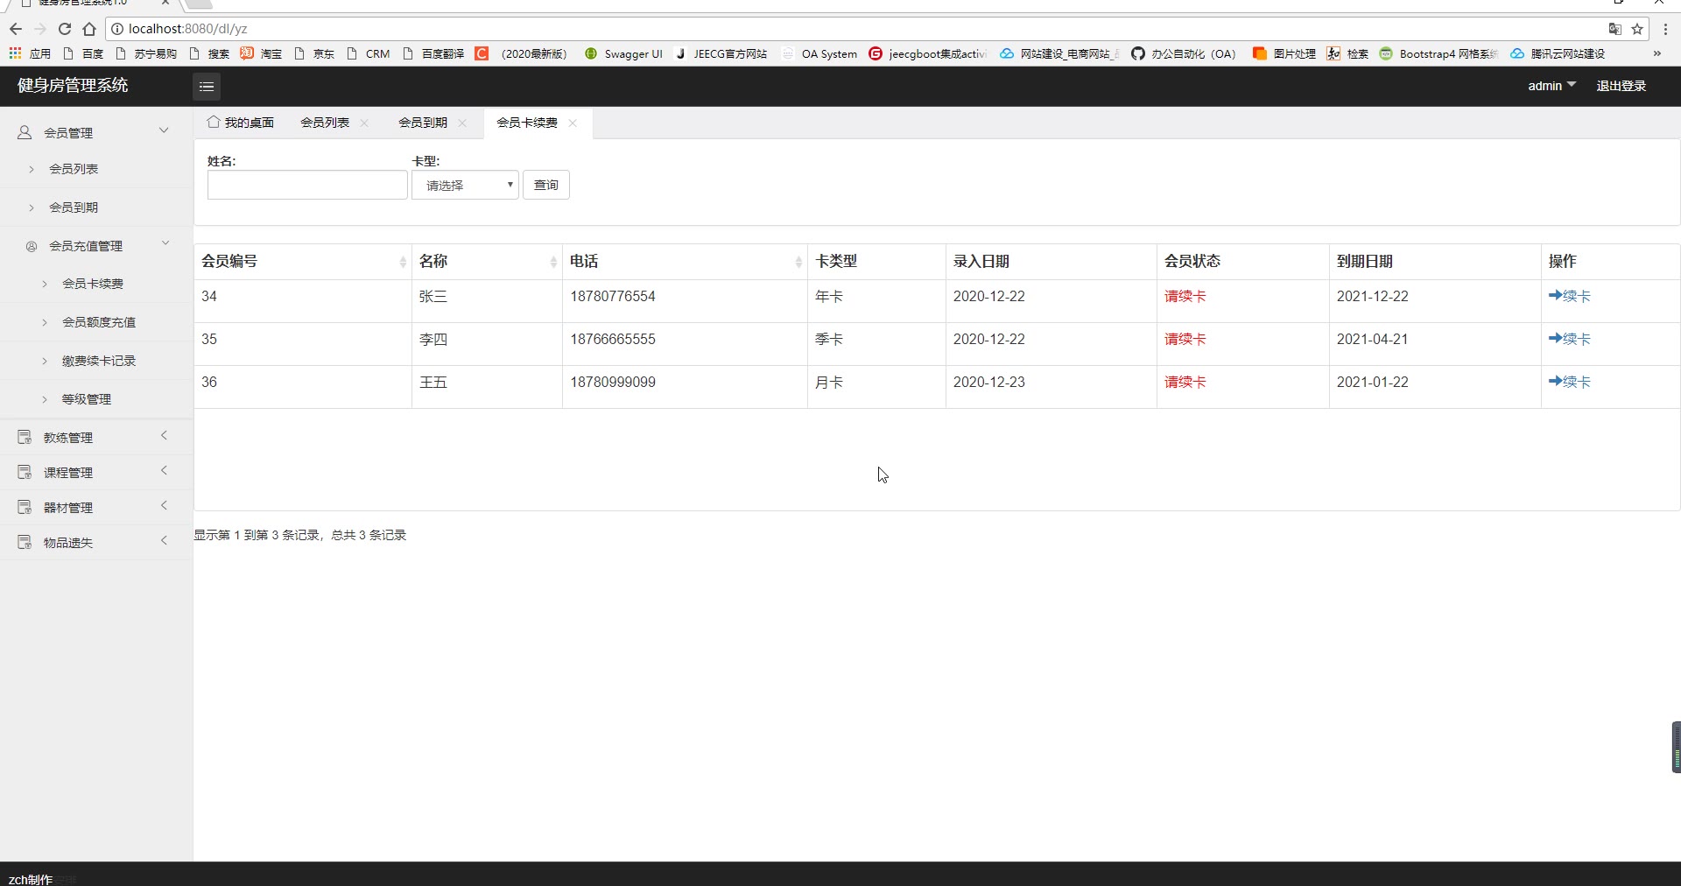Open 等级管理 in the sidebar
Viewport: 1681px width, 886px height.
pyautogui.click(x=87, y=399)
